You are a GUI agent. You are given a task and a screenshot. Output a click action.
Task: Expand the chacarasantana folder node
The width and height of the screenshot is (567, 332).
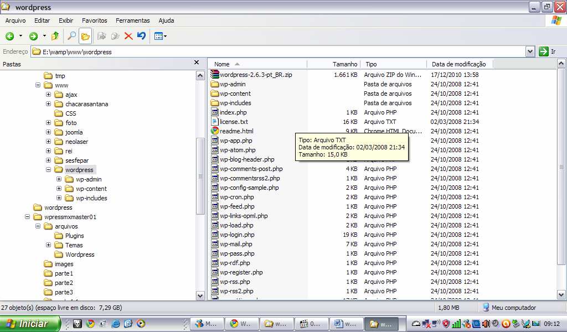(x=49, y=104)
